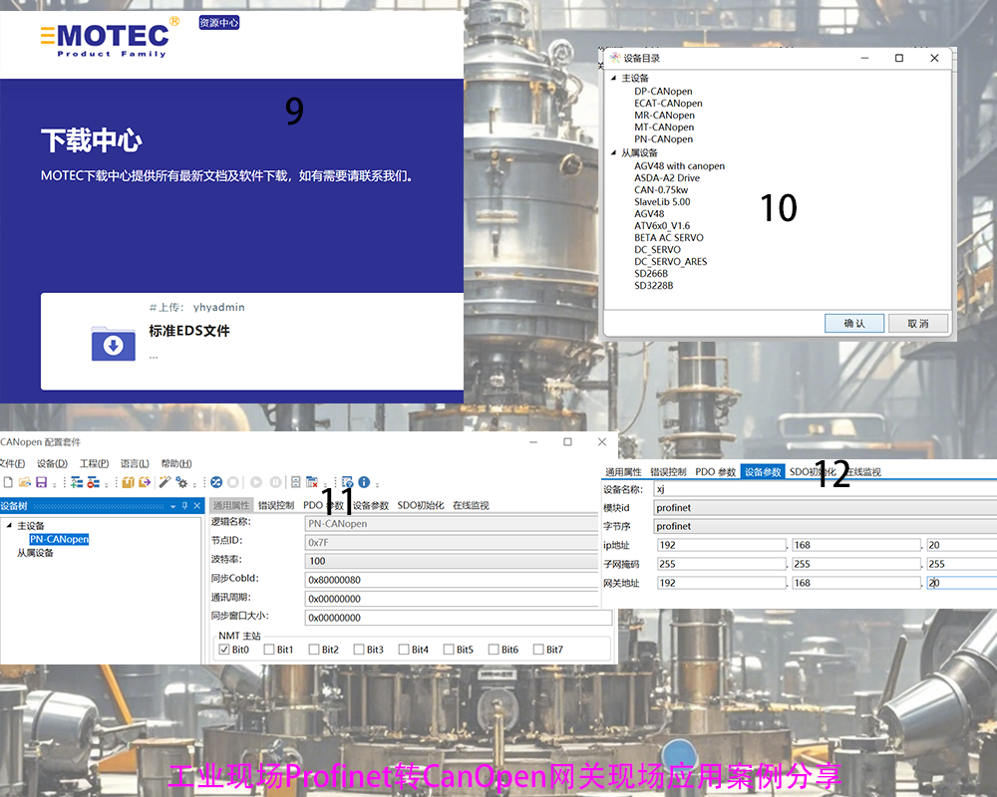Click the first ip地址 octet field
This screenshot has width=997, height=797.
(722, 545)
